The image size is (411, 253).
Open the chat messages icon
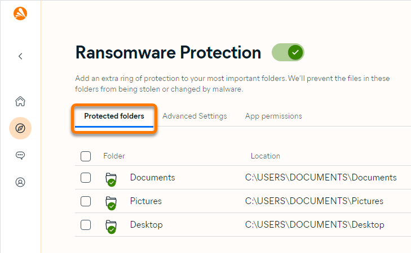click(x=20, y=156)
